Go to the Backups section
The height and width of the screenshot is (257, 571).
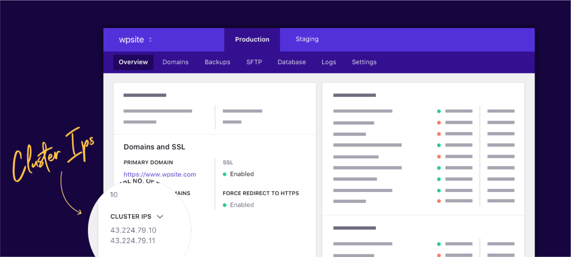pos(217,62)
